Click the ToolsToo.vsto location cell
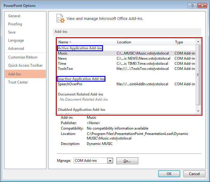The width and height of the screenshot is (210, 182). coord(143,69)
